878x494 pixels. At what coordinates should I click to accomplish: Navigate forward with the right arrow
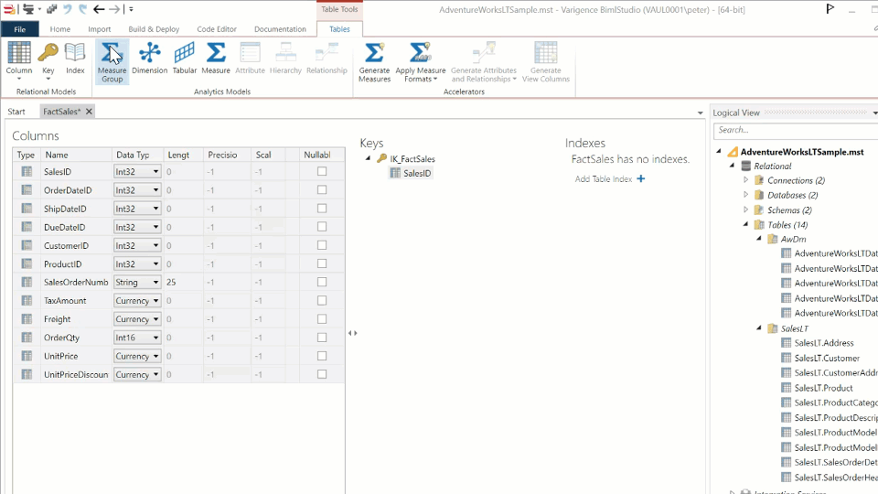point(113,9)
